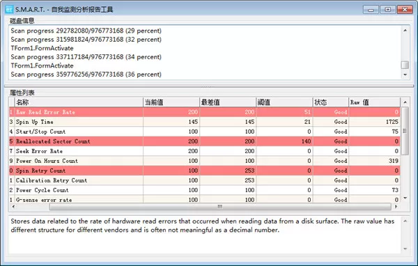Click left arrow of attribute list horizontal scrollbar
This screenshot has width=418, height=266.
[x=13, y=207]
